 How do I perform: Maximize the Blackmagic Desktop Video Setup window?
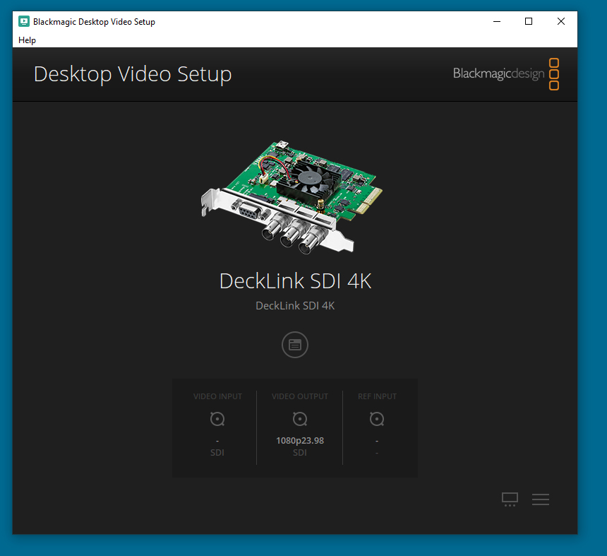pos(529,22)
